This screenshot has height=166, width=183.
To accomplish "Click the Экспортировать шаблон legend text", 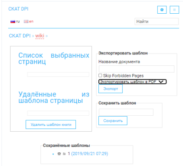I will point(123,53).
